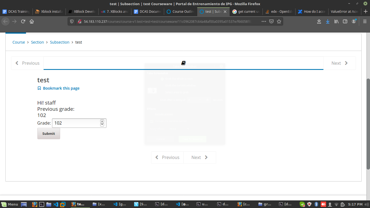
Task: Show the insecure connection padlock info
Action: (79, 21)
